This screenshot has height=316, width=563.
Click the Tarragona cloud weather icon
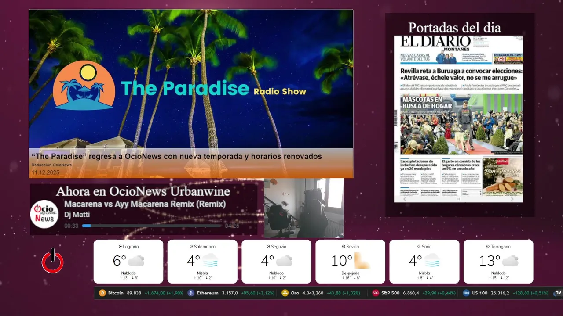pyautogui.click(x=510, y=261)
